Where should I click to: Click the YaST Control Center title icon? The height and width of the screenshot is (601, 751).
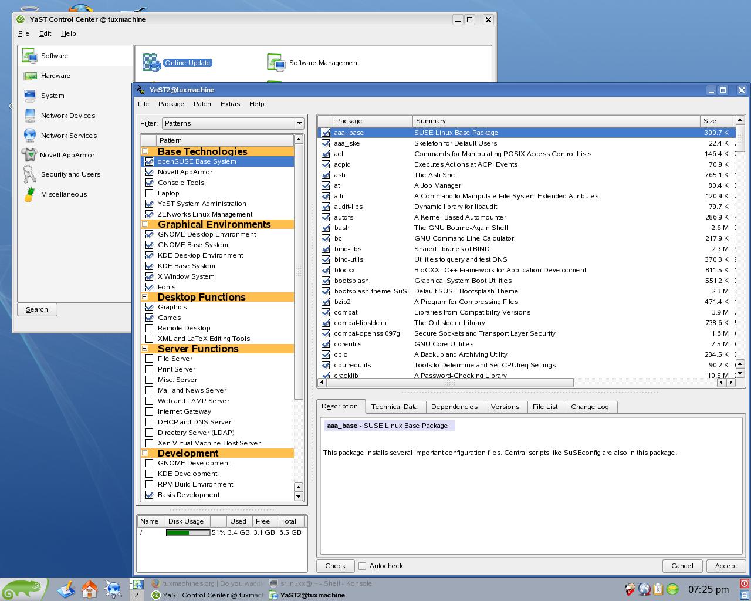[21, 19]
